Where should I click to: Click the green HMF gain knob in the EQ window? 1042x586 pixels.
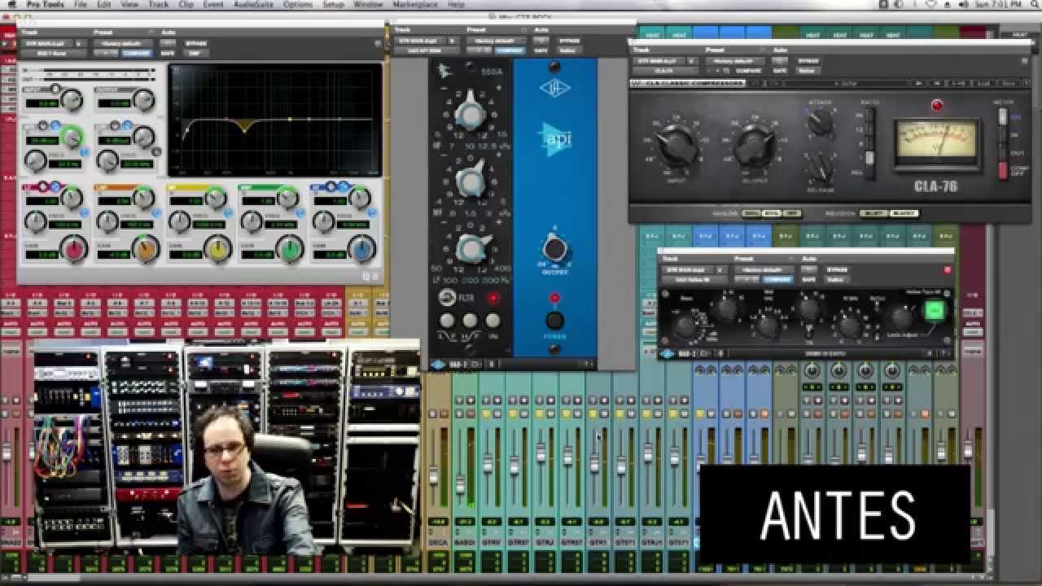[x=289, y=249]
